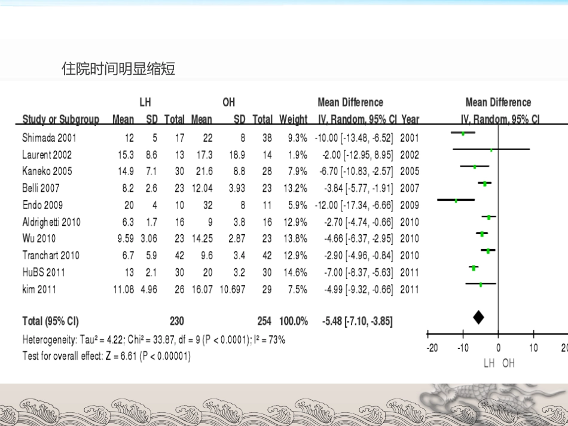Click the green marker for Wu 2010
Screen dimensions: 568x426
[x=482, y=234]
